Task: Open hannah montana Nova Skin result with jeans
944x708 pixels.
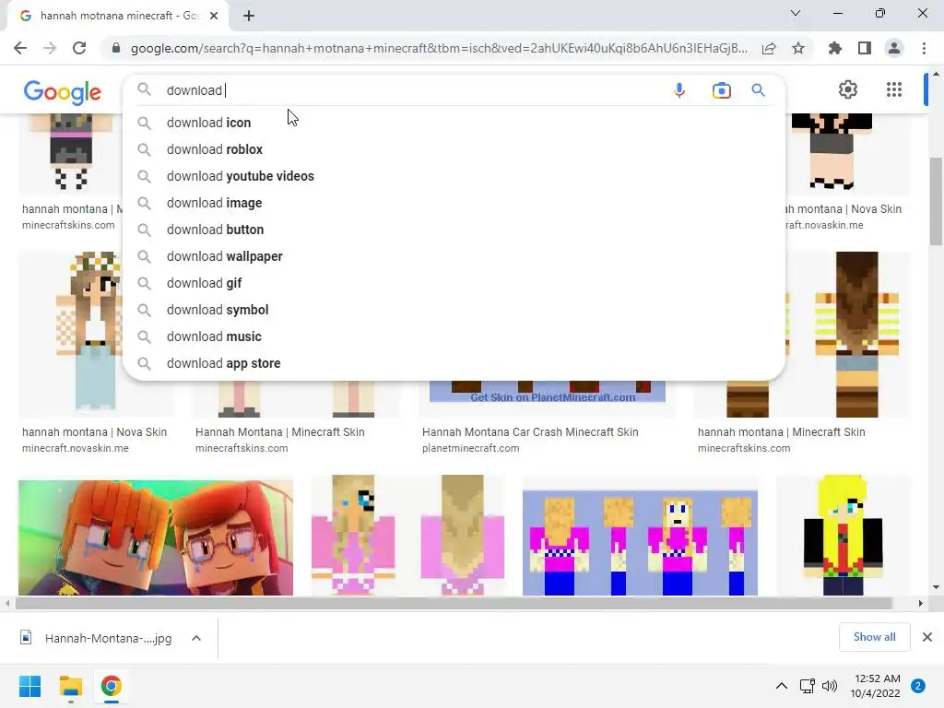Action: [94, 432]
